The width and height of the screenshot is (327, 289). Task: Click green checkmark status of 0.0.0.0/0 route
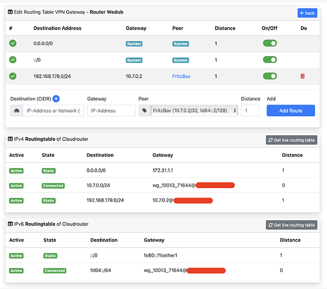click(13, 43)
